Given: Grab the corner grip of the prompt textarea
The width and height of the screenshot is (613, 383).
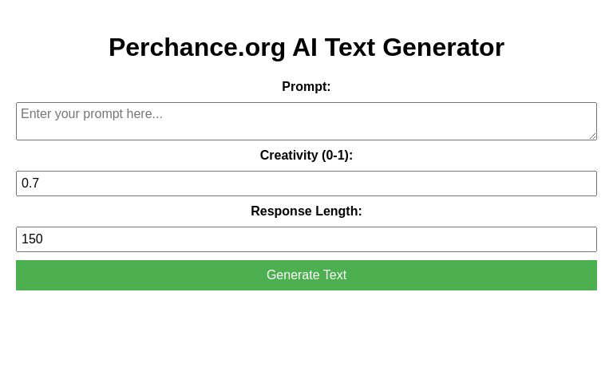Looking at the screenshot, I should (x=592, y=136).
